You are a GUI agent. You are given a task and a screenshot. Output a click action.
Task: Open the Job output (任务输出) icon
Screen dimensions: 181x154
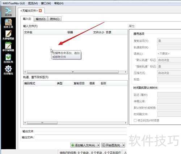[x=8, y=70]
